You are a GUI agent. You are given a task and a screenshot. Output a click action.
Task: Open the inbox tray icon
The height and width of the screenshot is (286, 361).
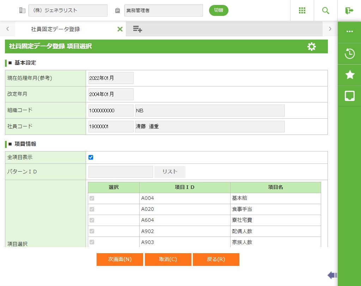coord(349,96)
